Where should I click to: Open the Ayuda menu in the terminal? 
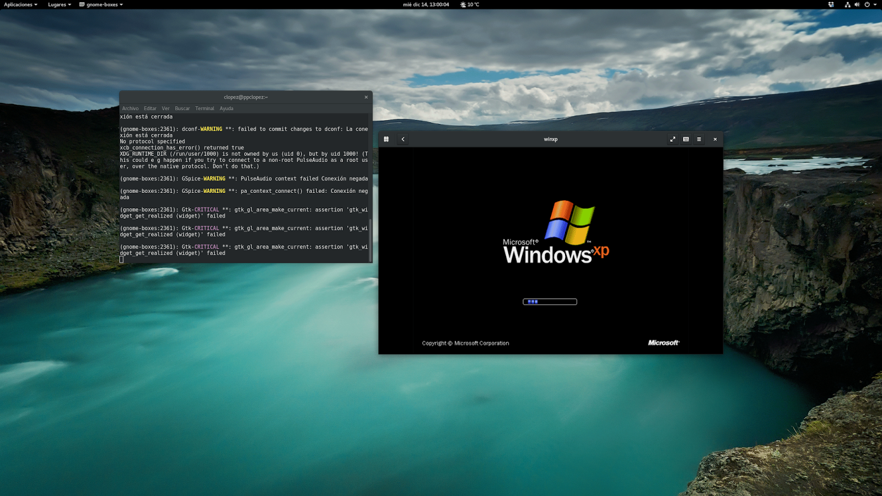coord(227,109)
